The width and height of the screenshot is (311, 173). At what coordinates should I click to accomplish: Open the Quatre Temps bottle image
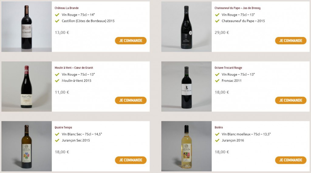tap(26, 146)
